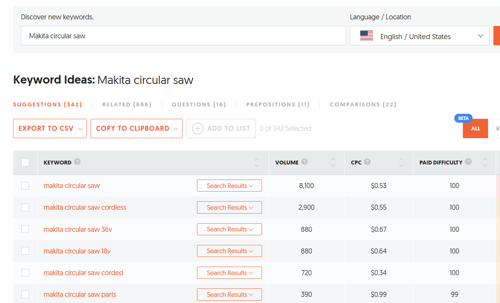Tick the checkbox for makita circular saw 18v
Screen dimensions: 500x303
(25, 251)
